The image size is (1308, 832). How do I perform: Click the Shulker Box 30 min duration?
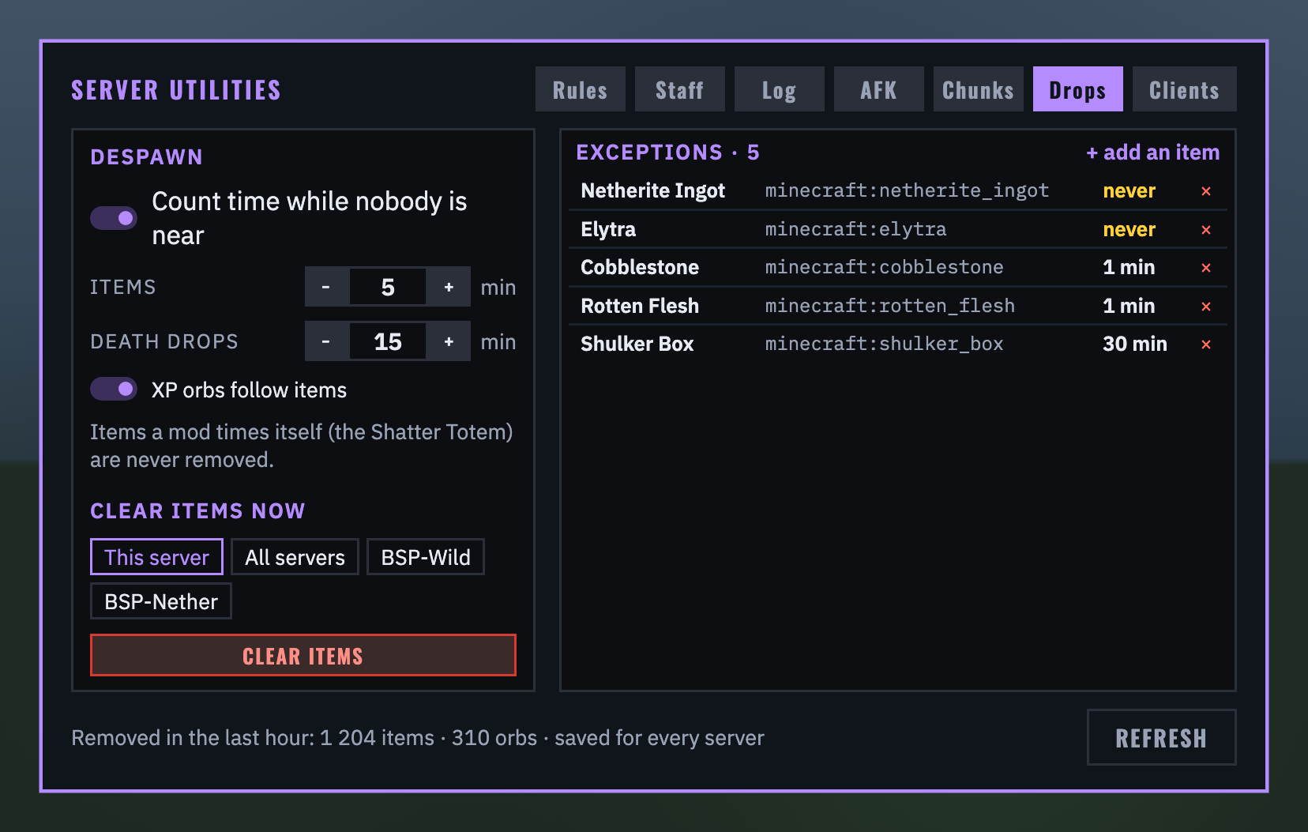pyautogui.click(x=1135, y=344)
